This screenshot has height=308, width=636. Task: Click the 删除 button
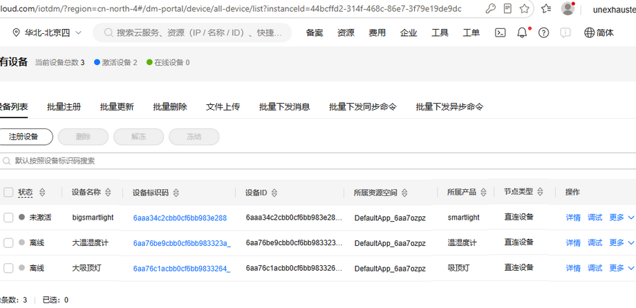pos(83,137)
